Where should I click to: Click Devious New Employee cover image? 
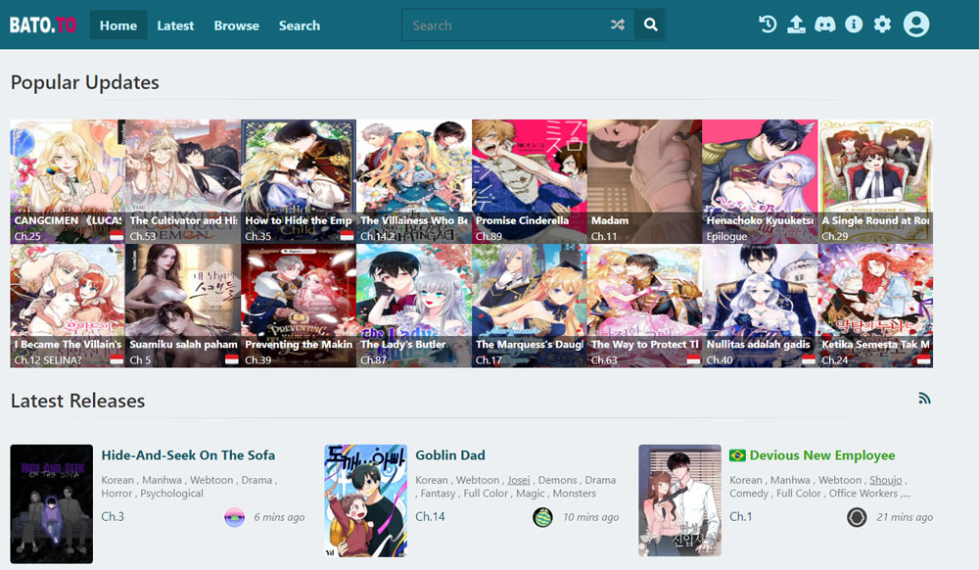(679, 500)
